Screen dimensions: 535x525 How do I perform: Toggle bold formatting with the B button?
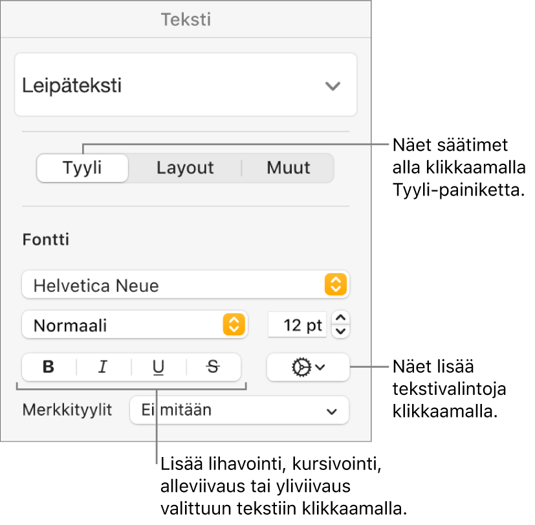click(x=49, y=367)
